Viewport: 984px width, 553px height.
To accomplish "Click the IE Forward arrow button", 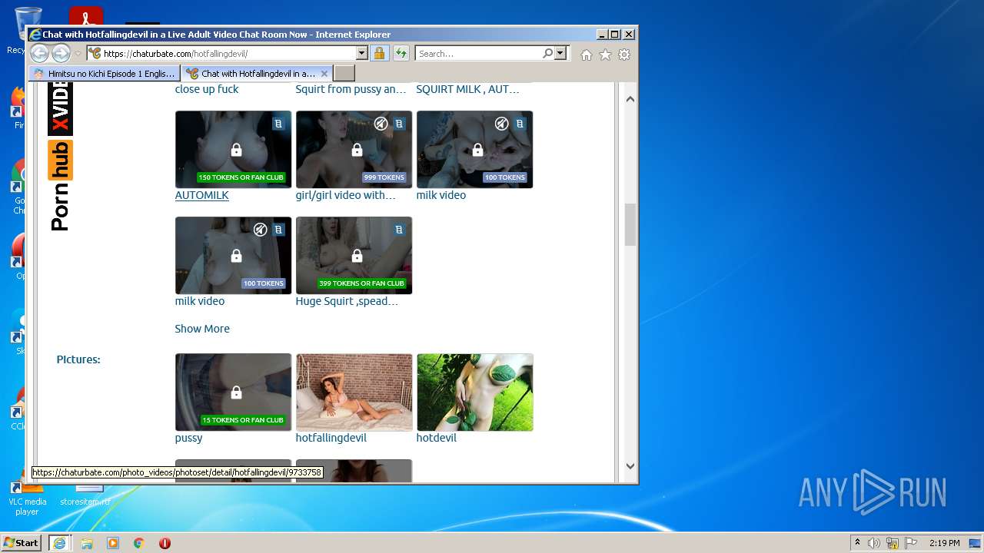I will click(x=61, y=53).
